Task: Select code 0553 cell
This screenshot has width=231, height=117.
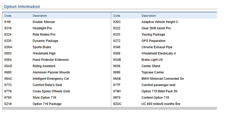Action: pos(8,53)
